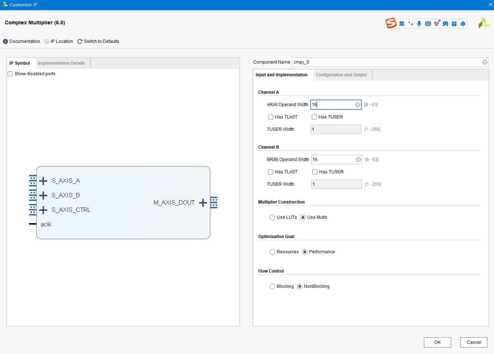Expand the S_AXIS_A port group
494x354 pixels.
point(43,181)
